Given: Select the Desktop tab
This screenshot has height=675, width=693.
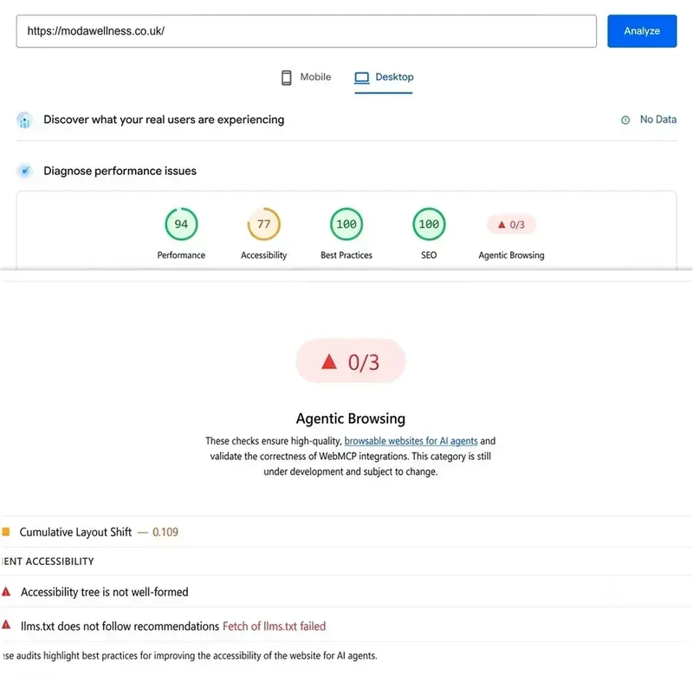Looking at the screenshot, I should 384,77.
